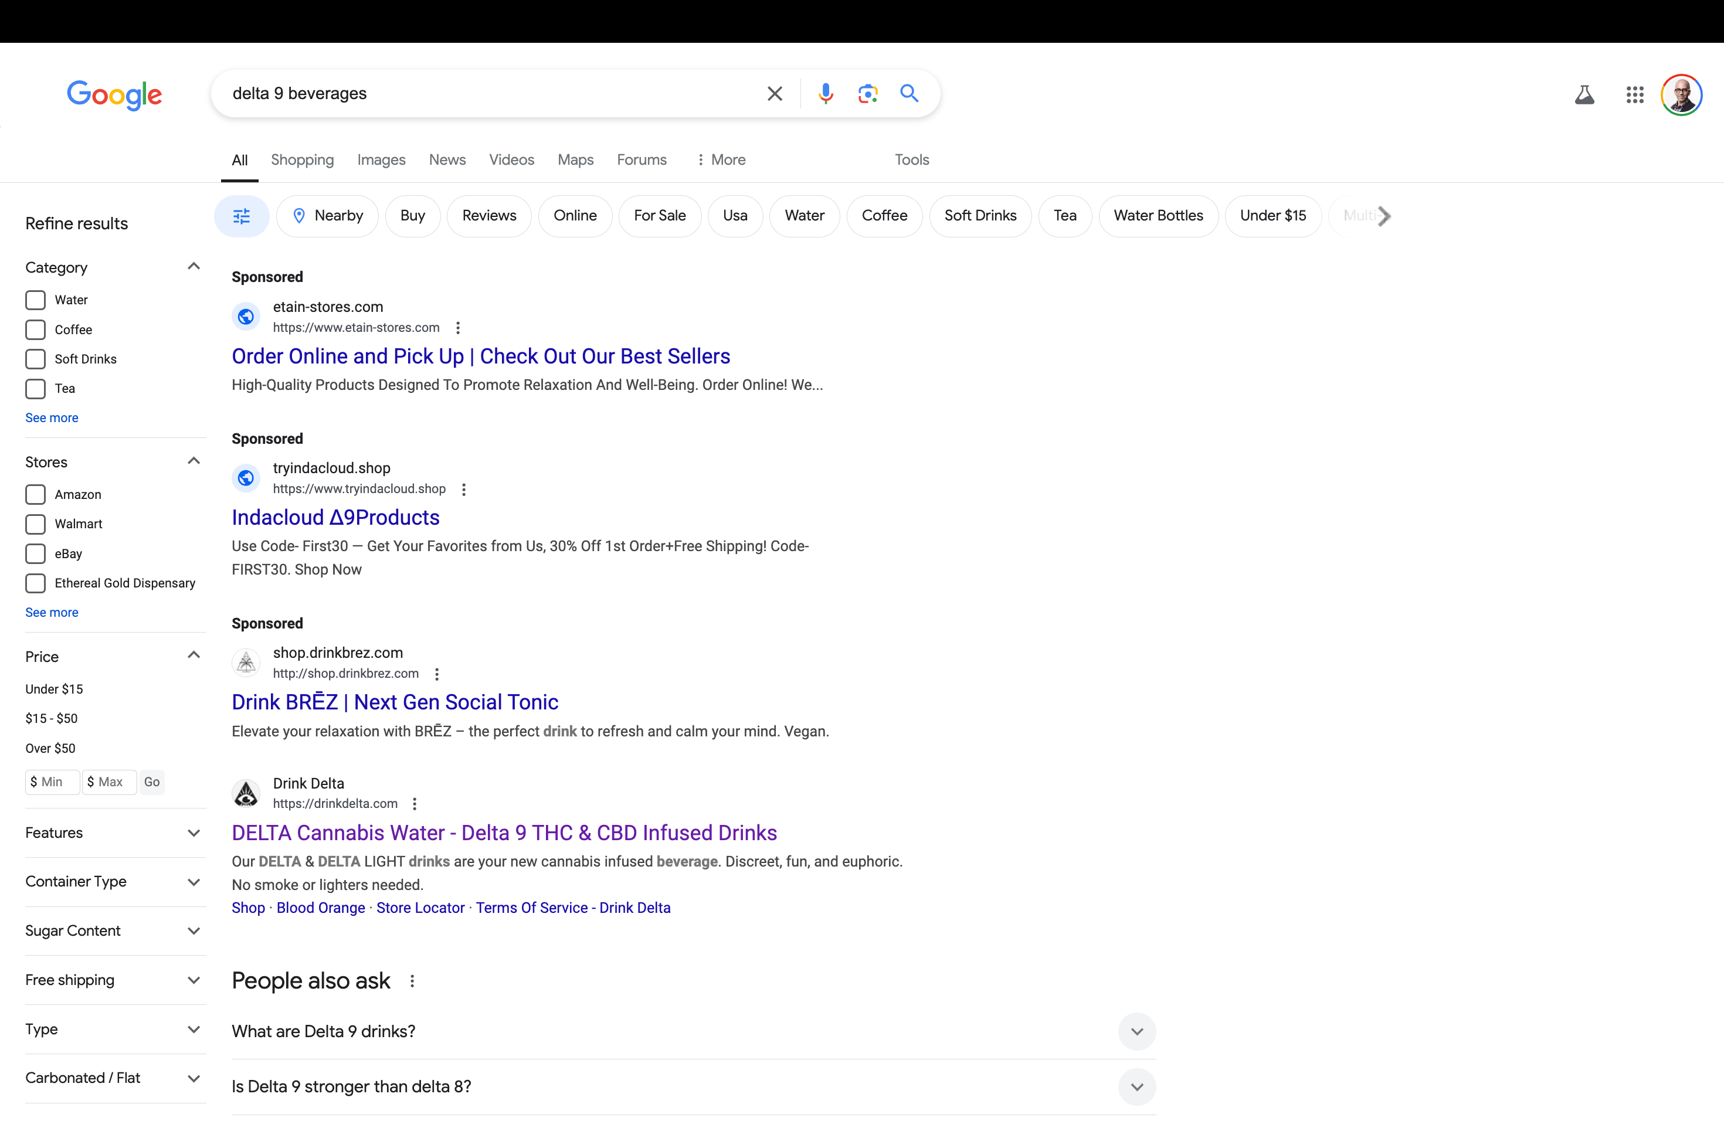Clear the search box with X icon
Viewport: 1724px width, 1121px height.
click(x=775, y=93)
